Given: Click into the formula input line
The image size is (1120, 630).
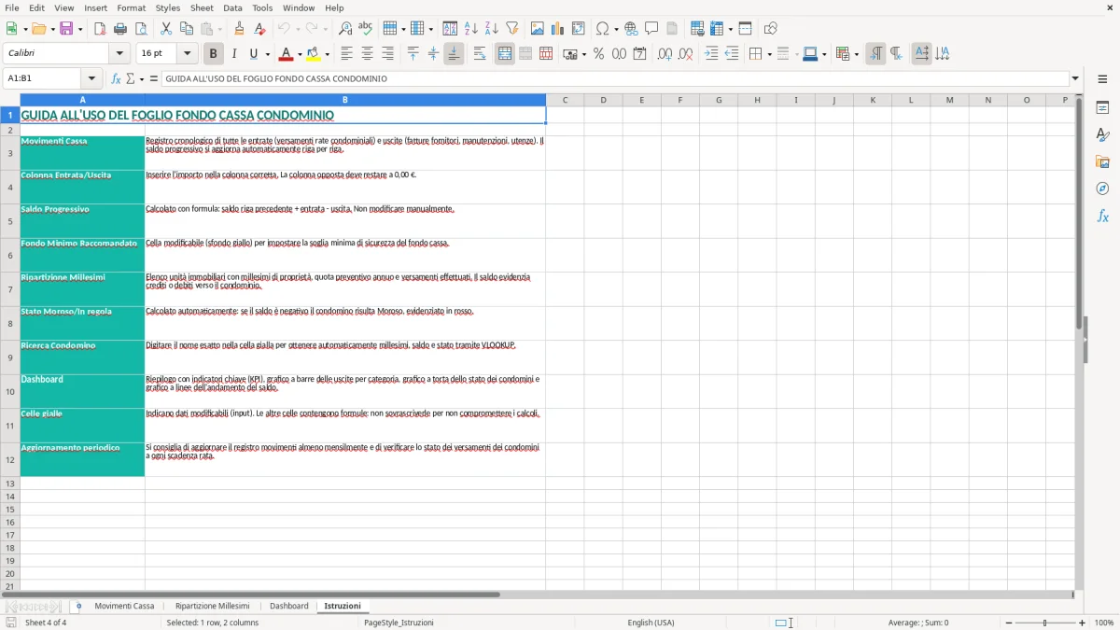Looking at the screenshot, I should (615, 78).
